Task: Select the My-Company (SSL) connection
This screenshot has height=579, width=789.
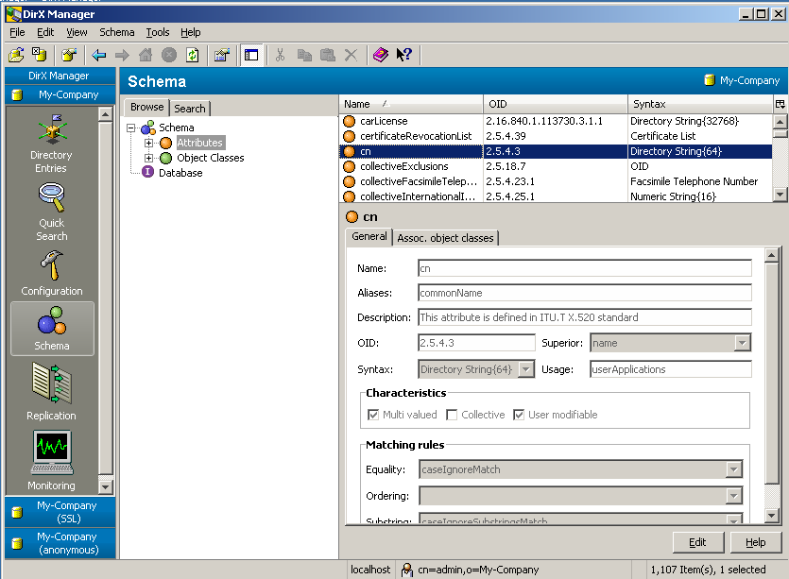Action: pos(59,512)
